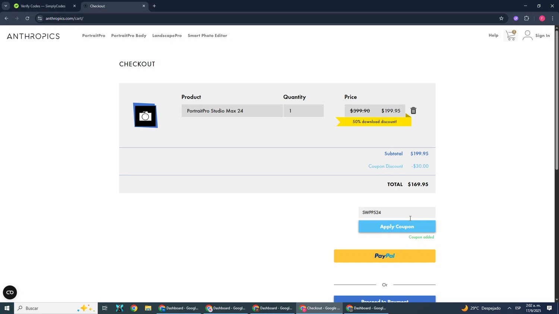Click the Help link
This screenshot has height=314, width=559.
(x=493, y=35)
